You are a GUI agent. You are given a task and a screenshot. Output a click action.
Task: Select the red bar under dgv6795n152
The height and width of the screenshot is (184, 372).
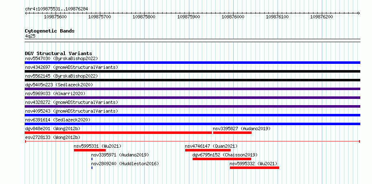coord(222,159)
